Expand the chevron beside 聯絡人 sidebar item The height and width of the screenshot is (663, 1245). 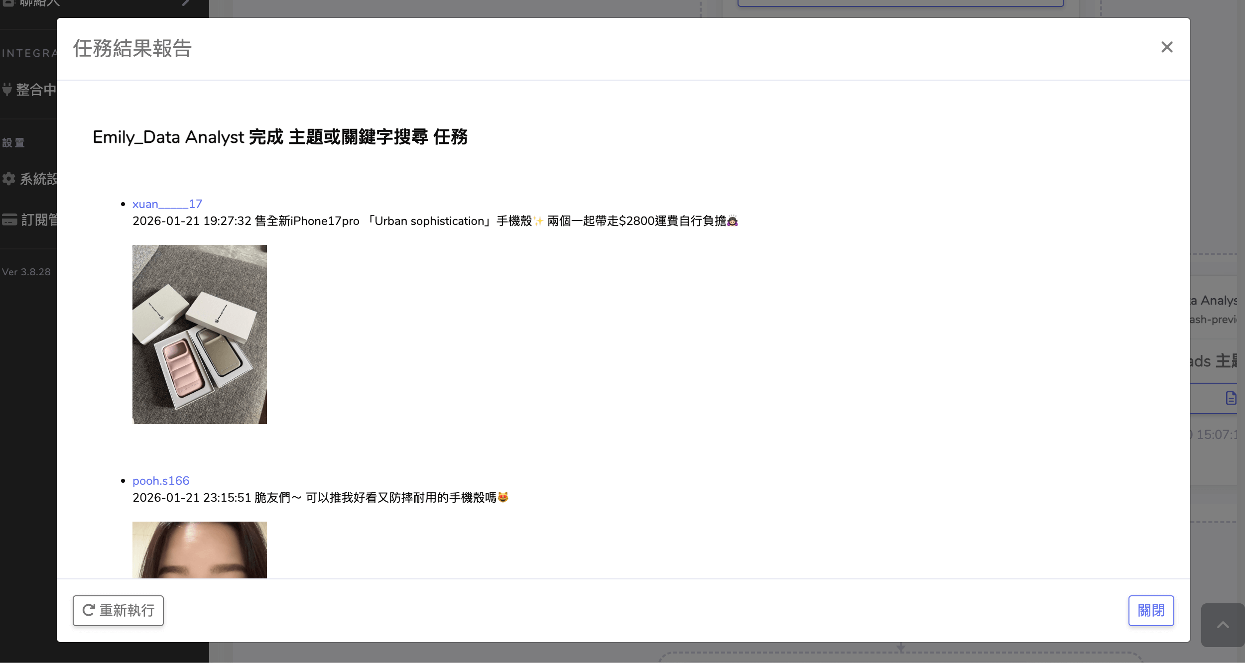point(186,2)
